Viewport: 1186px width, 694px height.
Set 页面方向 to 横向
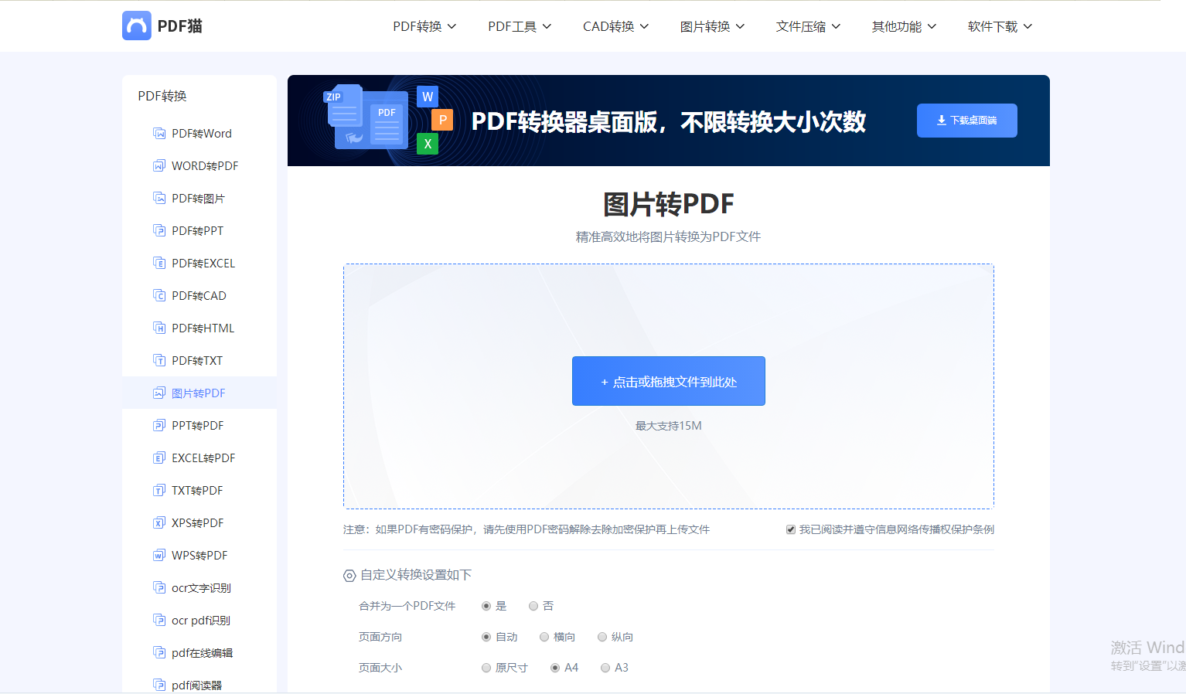(544, 636)
